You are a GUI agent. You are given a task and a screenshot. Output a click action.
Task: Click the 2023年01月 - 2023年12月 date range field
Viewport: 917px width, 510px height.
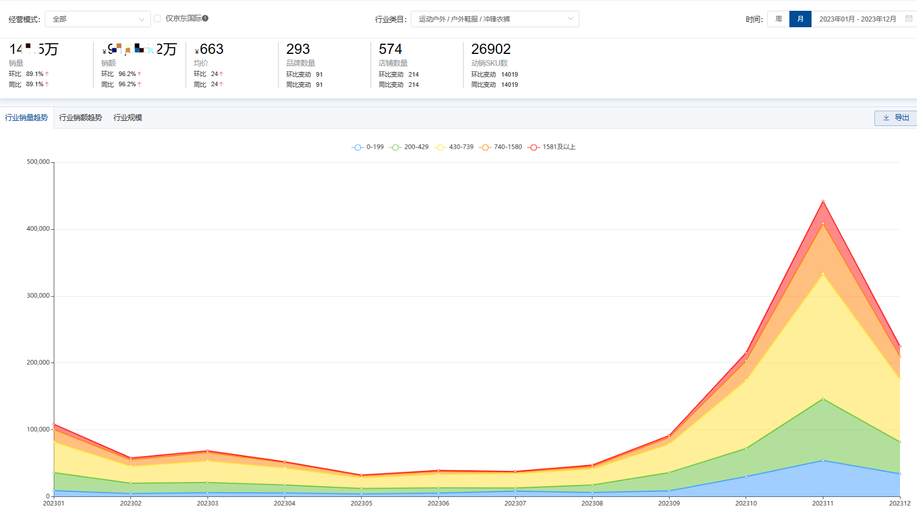coord(857,19)
